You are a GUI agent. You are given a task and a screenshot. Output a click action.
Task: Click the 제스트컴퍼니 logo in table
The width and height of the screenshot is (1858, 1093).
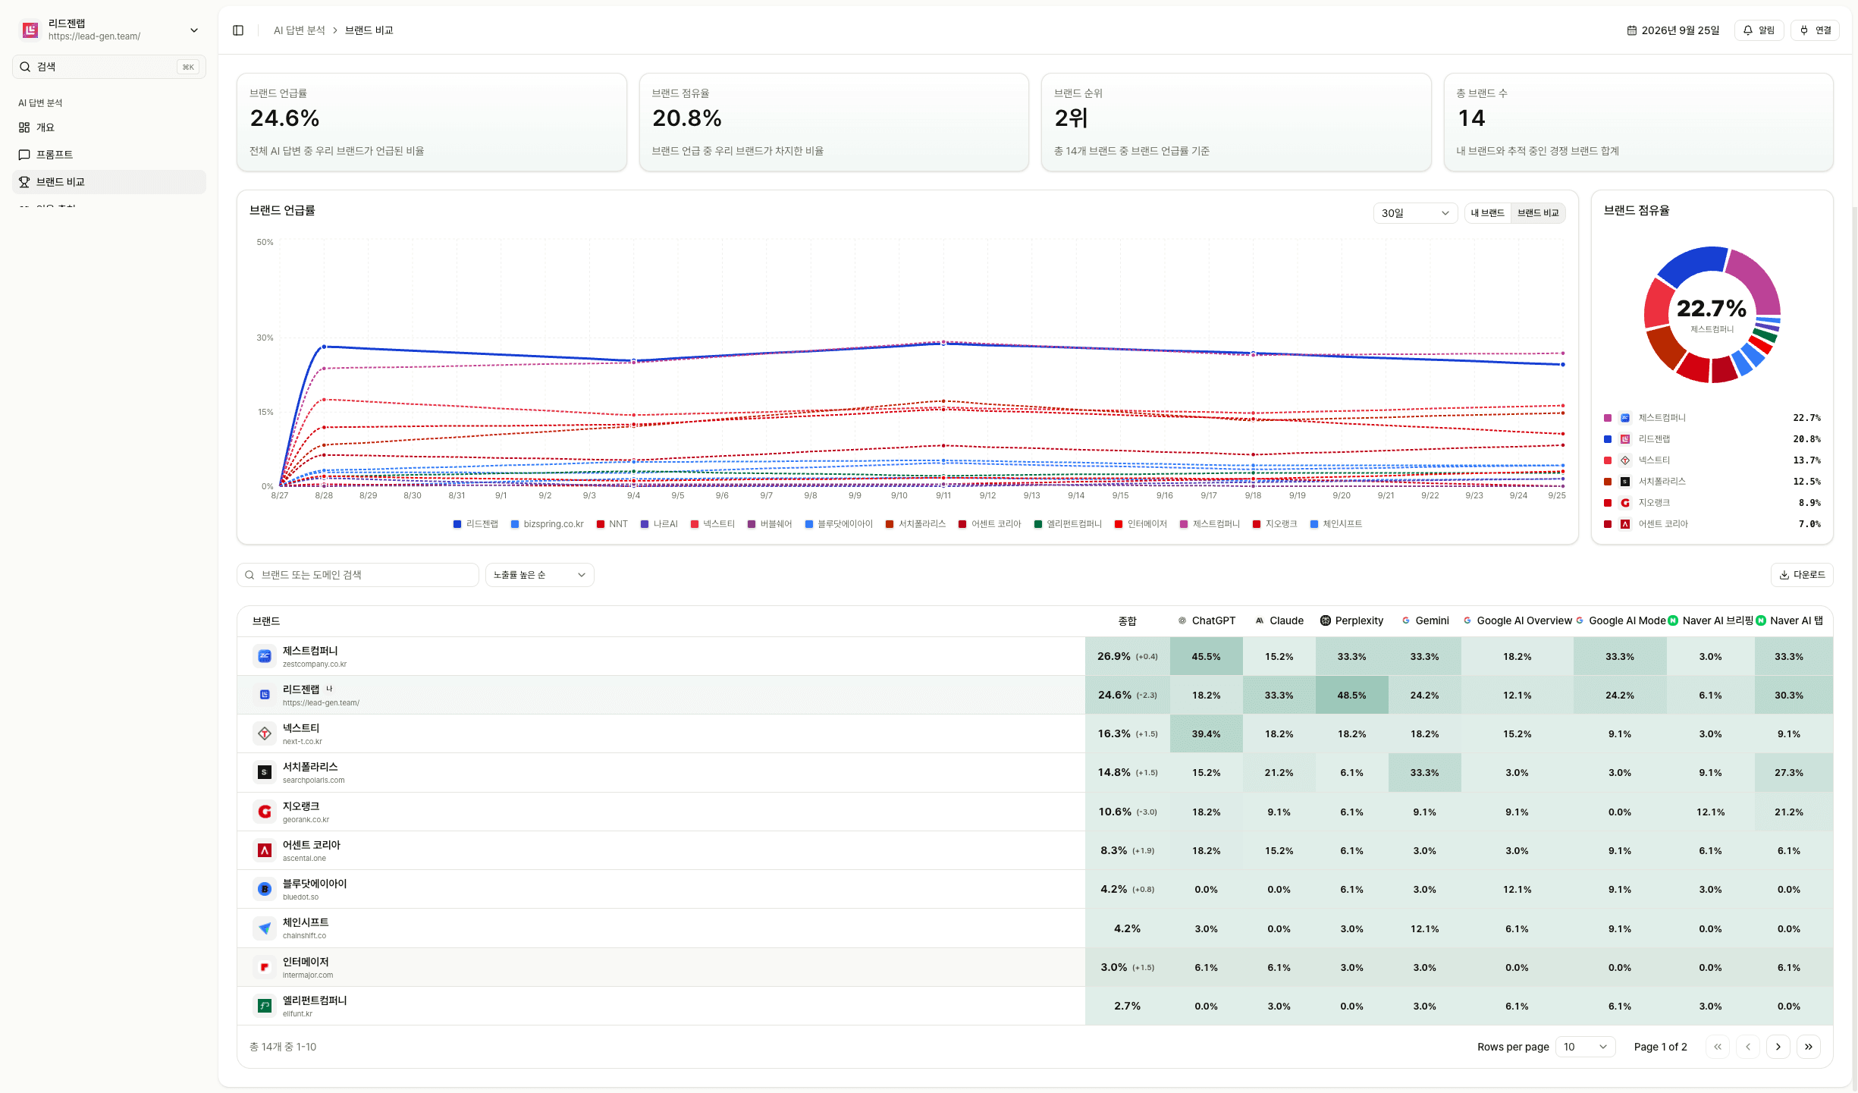(265, 656)
